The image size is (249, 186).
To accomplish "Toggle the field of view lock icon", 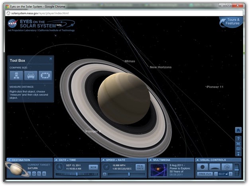I will click(x=227, y=174).
